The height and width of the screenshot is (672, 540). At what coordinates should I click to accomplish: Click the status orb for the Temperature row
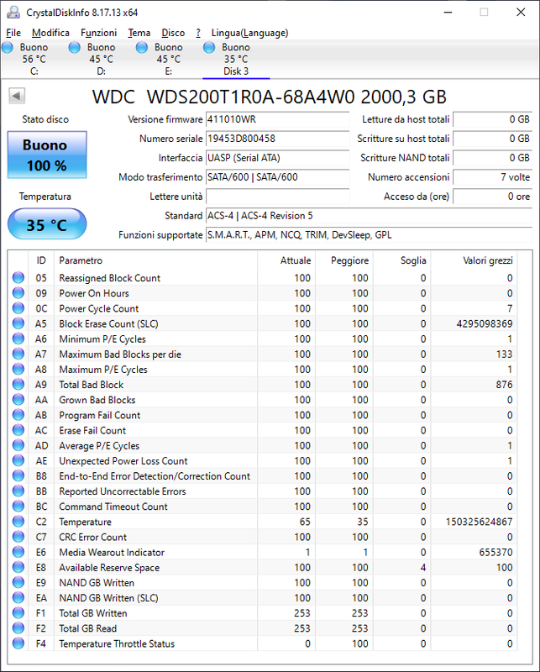click(x=18, y=522)
